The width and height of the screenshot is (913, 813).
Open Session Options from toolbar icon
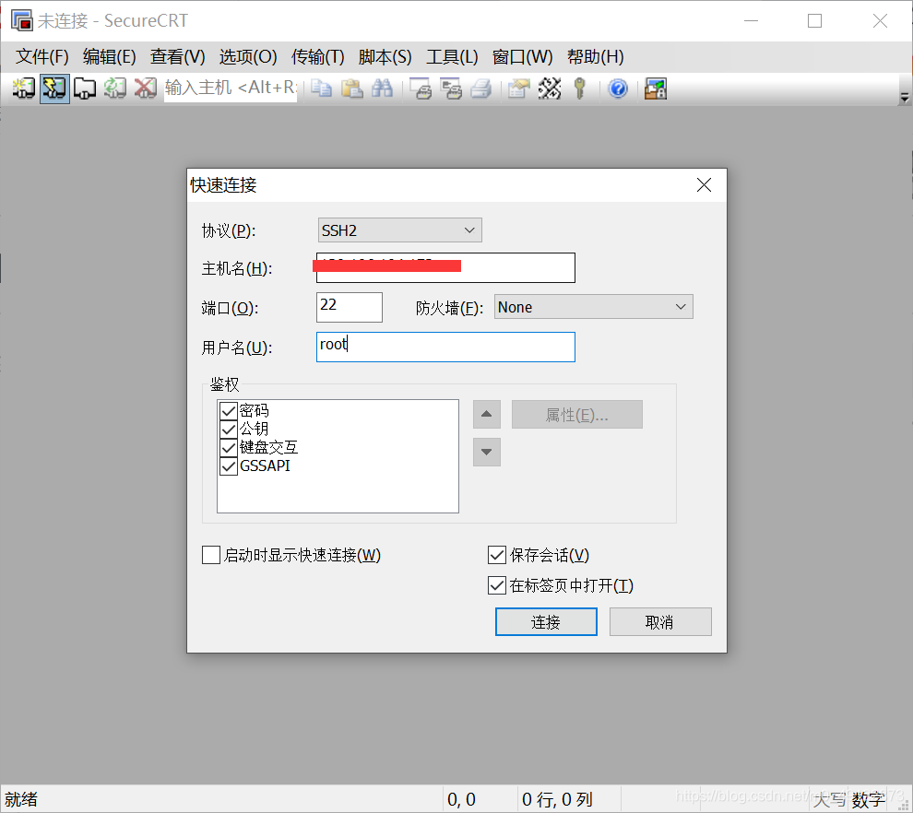518,88
